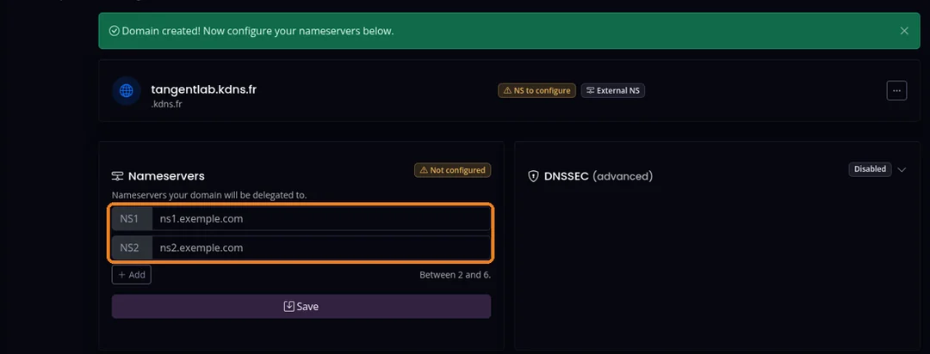Click the Not configured status badge
This screenshot has height=354, width=930.
click(453, 170)
